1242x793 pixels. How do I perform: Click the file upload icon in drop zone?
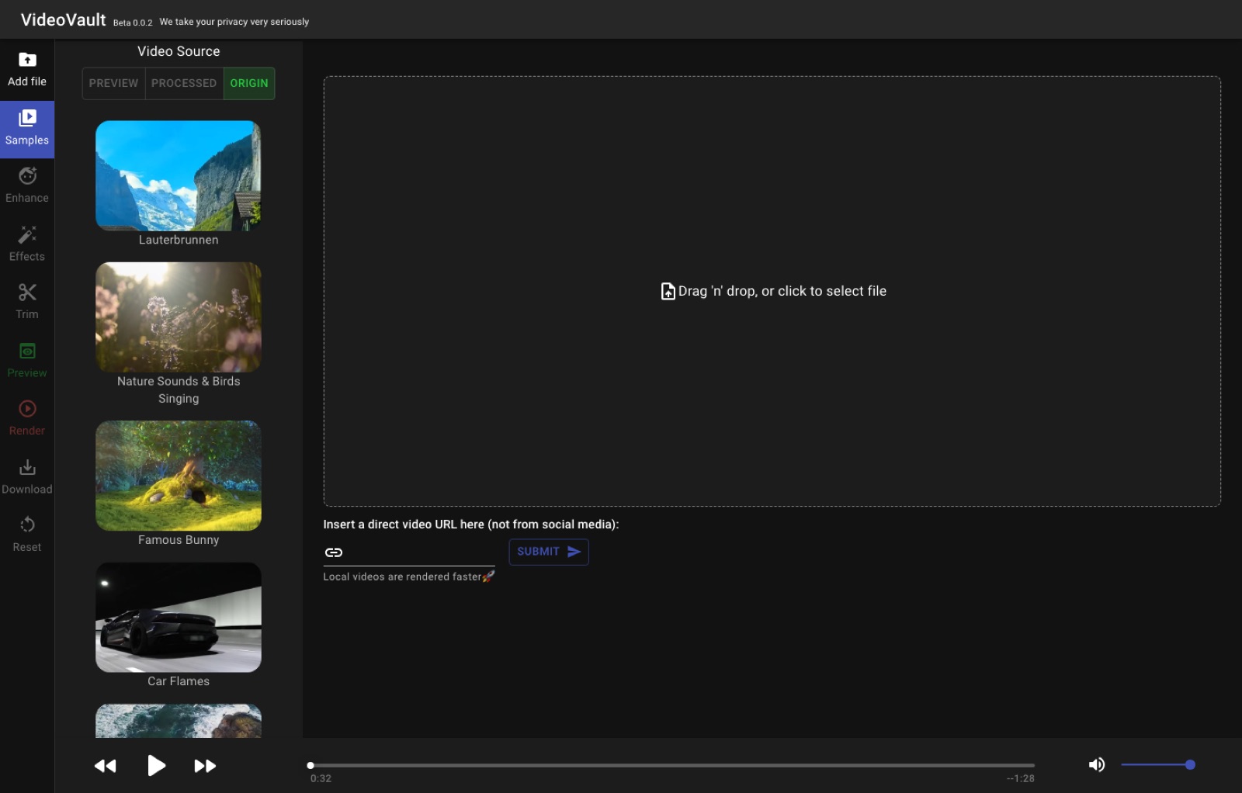(x=668, y=291)
